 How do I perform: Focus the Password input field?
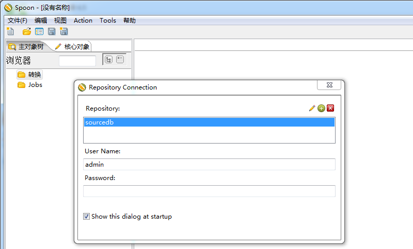point(209,191)
